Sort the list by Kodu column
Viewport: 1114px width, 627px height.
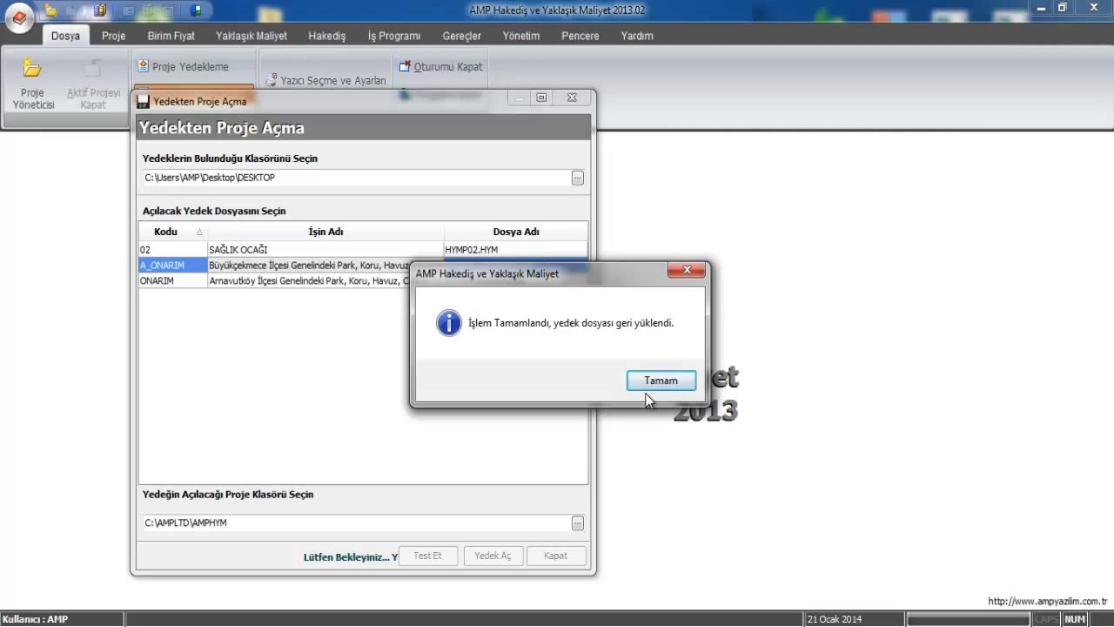[172, 232]
